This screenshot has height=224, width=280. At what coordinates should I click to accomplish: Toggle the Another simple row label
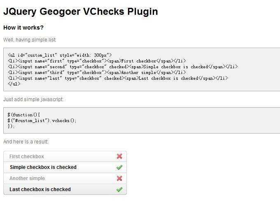tap(27, 178)
